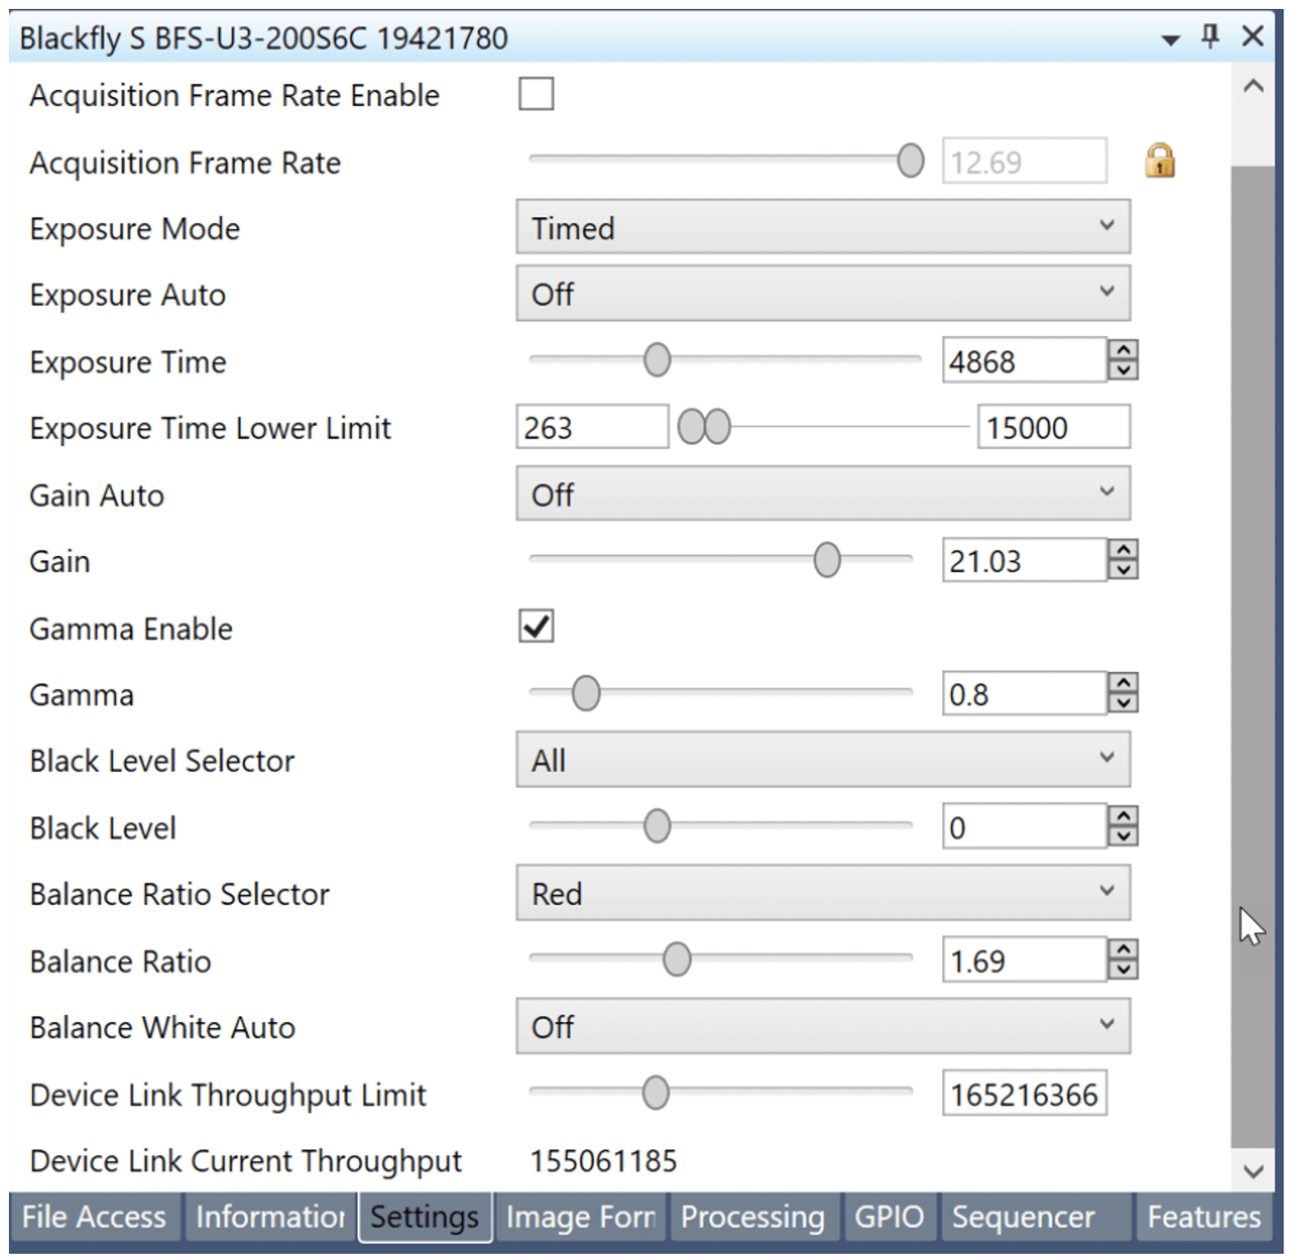Click the Black Level slider handle
The height and width of the screenshot is (1260, 1294).
(x=658, y=826)
